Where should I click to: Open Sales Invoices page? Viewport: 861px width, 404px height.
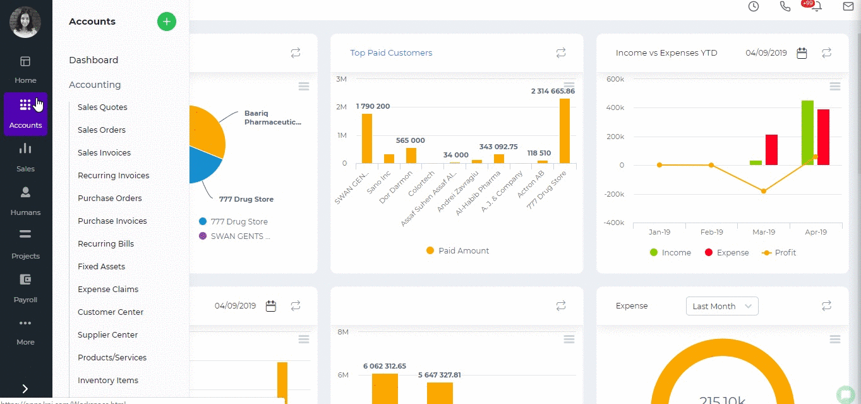[104, 153]
